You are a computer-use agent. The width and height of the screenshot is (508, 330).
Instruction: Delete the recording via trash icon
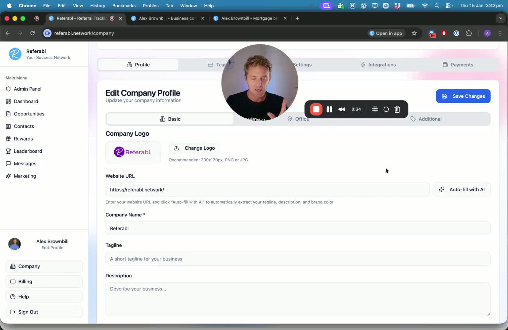click(x=397, y=109)
